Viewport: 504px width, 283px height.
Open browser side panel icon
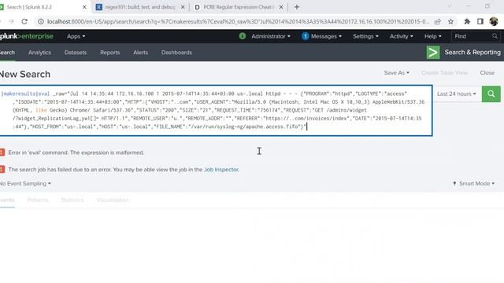tap(480, 21)
